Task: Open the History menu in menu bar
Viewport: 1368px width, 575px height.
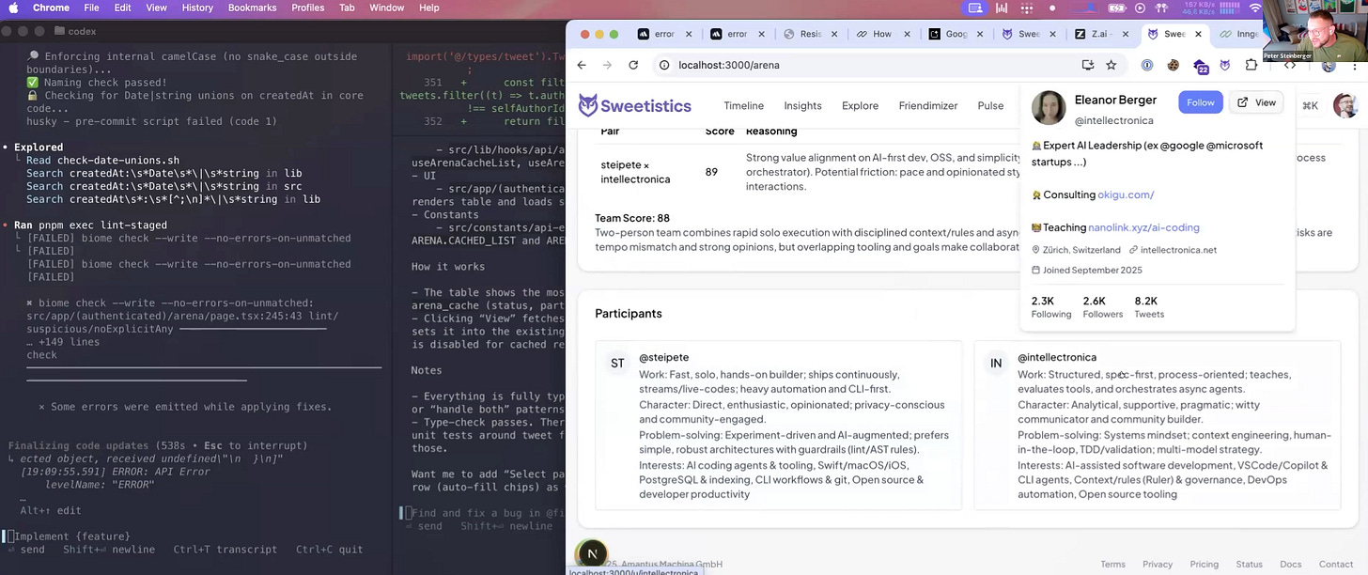Action: coord(197,8)
